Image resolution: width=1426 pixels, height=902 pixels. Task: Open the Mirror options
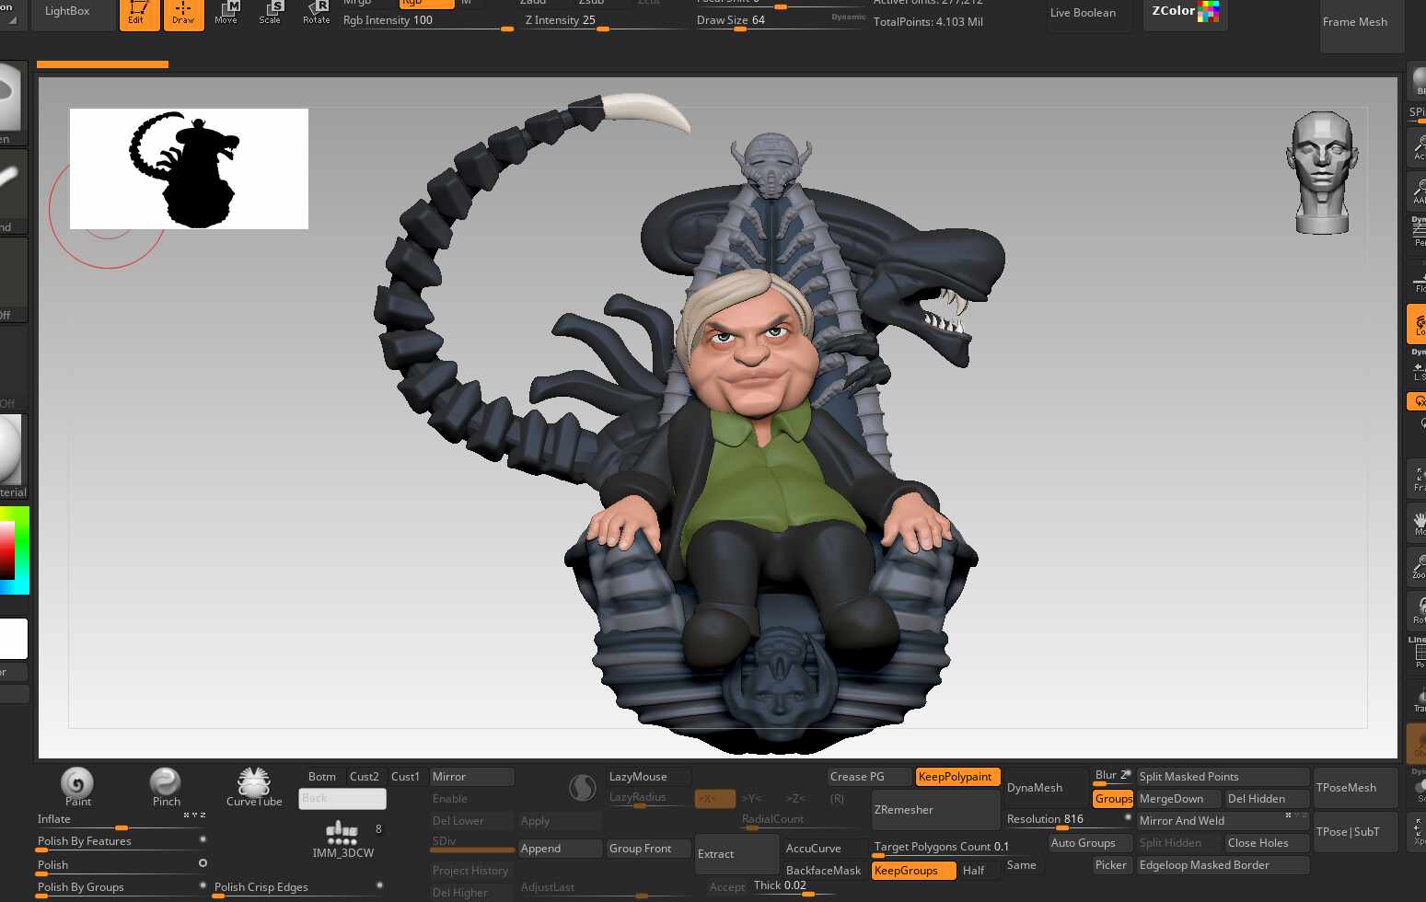click(470, 777)
